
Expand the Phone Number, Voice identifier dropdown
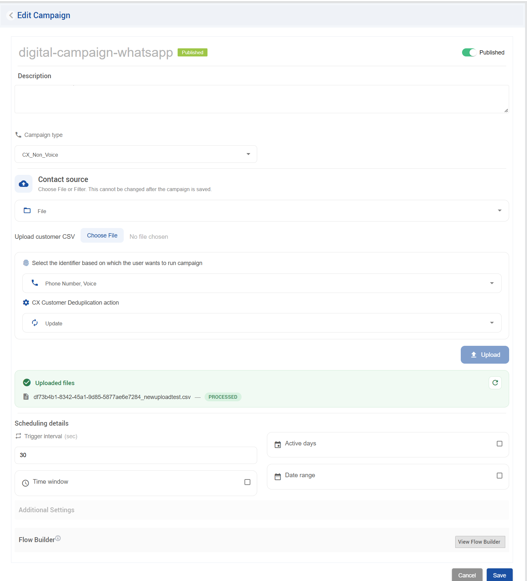(262, 283)
